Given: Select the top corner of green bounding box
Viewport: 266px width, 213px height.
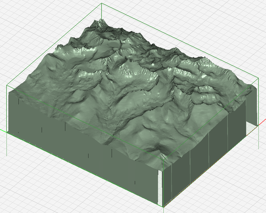Looking at the screenshot, I should [x=102, y=4].
